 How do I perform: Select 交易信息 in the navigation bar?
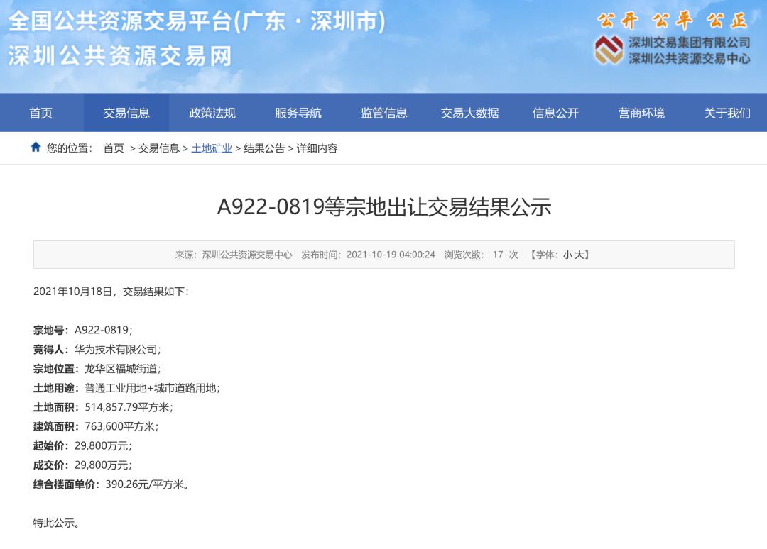pyautogui.click(x=126, y=113)
